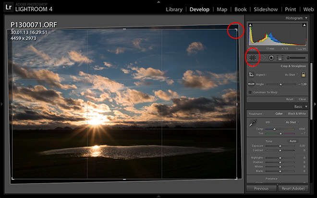
Task: Open the Aspect 'As Shot' dropdown
Action: click(x=290, y=75)
